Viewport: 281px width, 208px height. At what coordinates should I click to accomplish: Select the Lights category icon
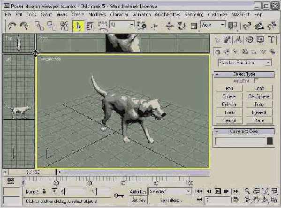tap(235, 52)
